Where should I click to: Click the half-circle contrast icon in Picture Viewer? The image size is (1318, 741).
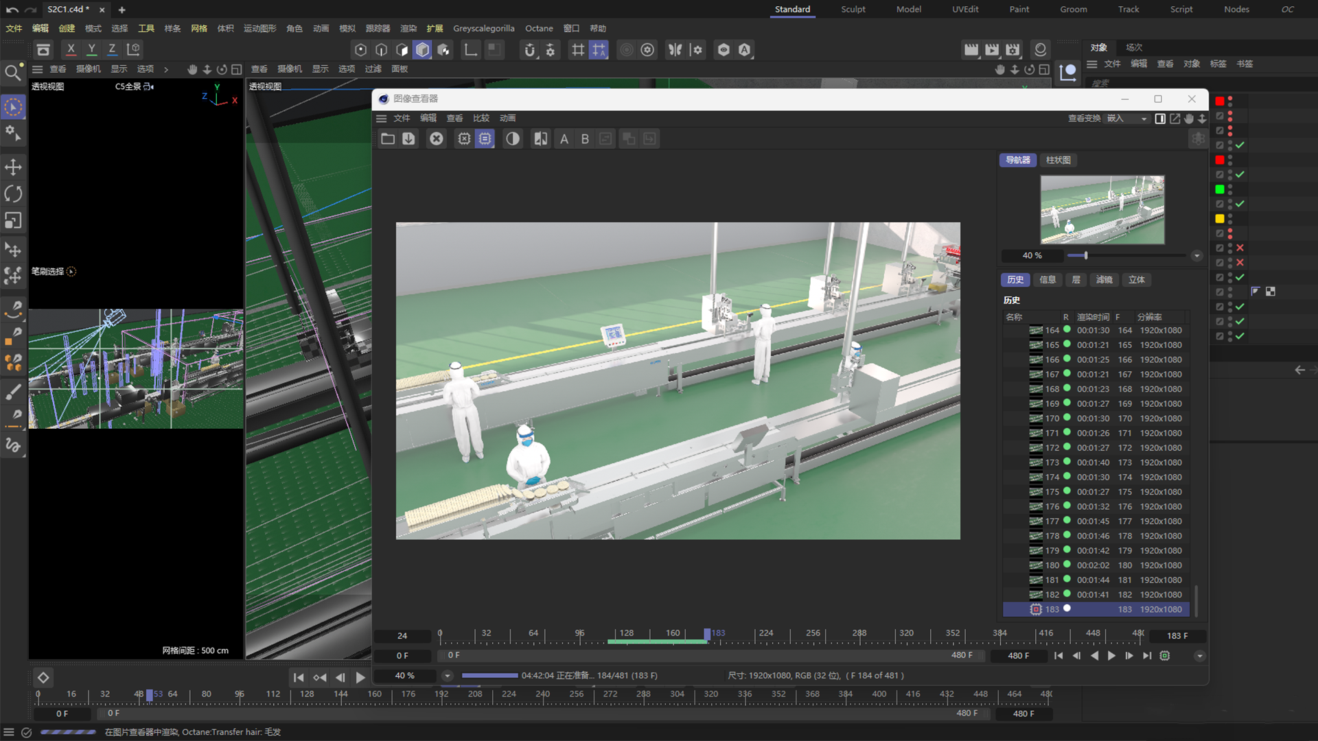click(513, 139)
